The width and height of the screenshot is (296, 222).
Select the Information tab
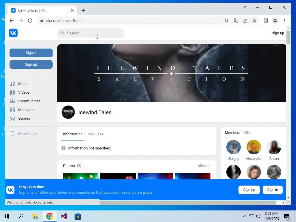(73, 134)
